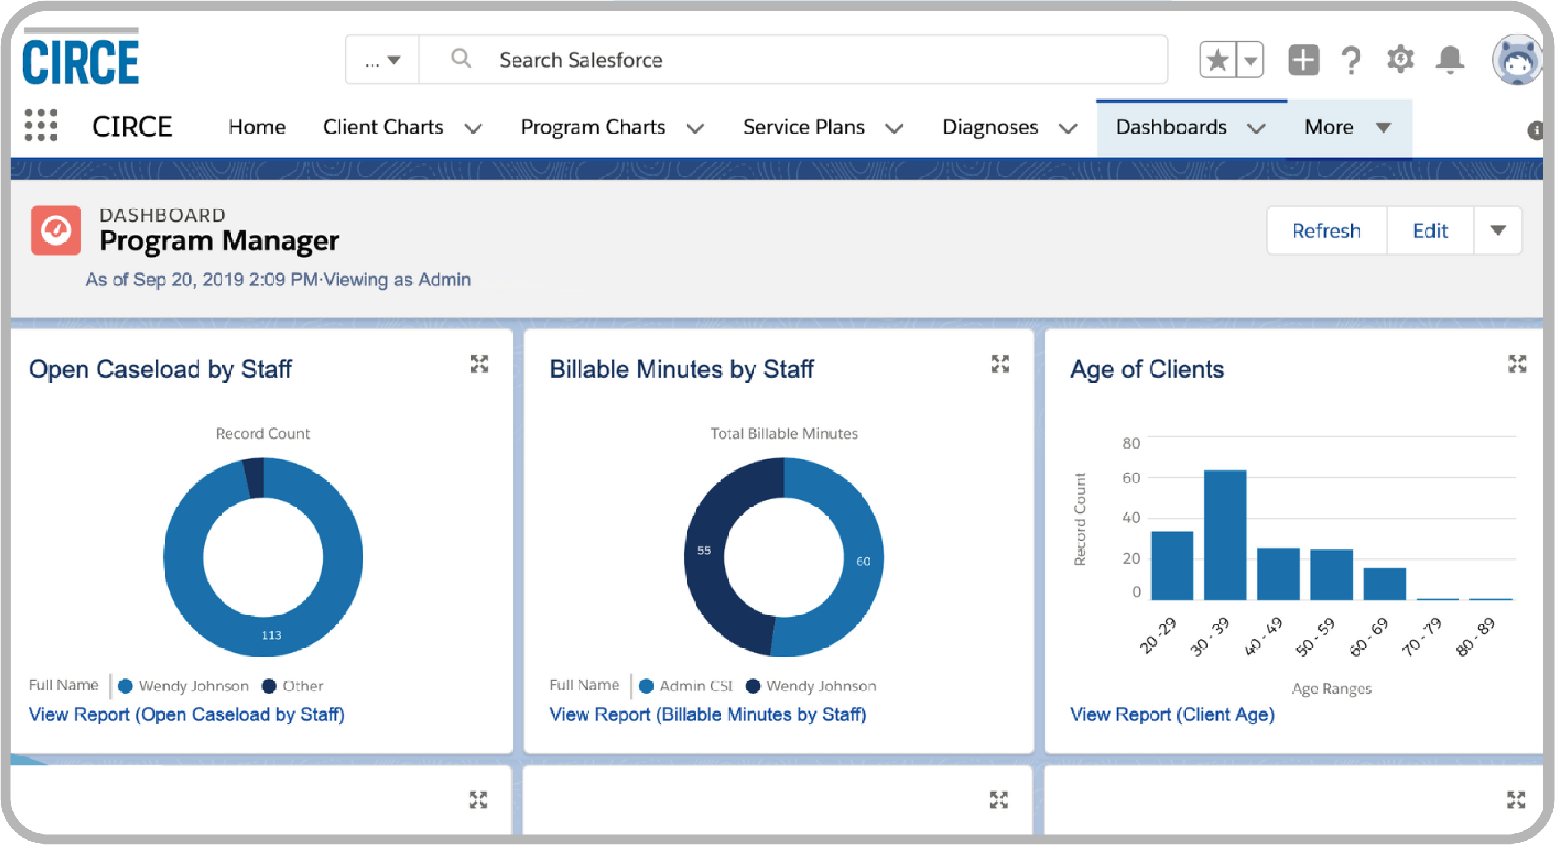Open the Favorites list dropdown arrow
The image size is (1555, 847).
(1250, 60)
